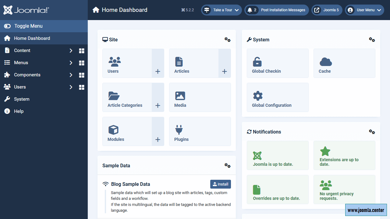The width and height of the screenshot is (390, 219).
Task: Expand the Components sidebar chevron
Action: [x=71, y=75]
